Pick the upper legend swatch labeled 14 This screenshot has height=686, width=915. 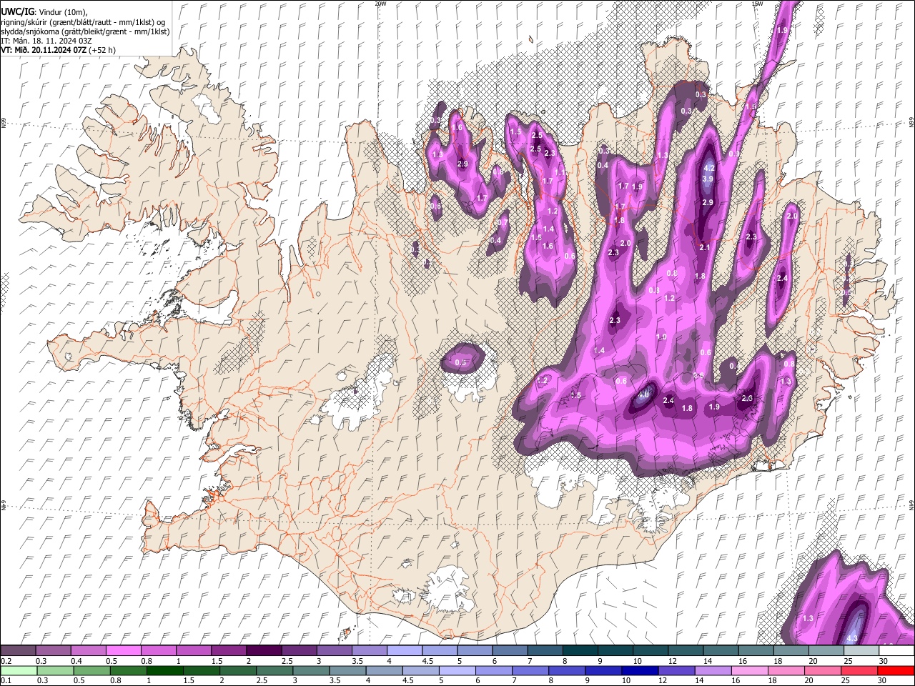pyautogui.click(x=721, y=651)
